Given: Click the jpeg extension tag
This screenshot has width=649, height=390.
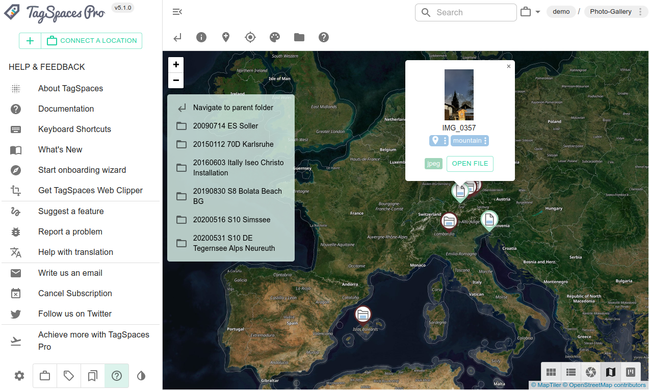Looking at the screenshot, I should pyautogui.click(x=433, y=164).
